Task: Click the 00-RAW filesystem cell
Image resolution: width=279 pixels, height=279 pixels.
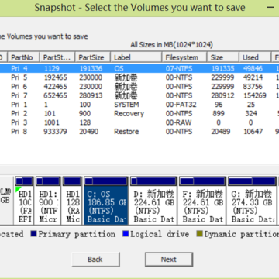Action: [x=179, y=122]
